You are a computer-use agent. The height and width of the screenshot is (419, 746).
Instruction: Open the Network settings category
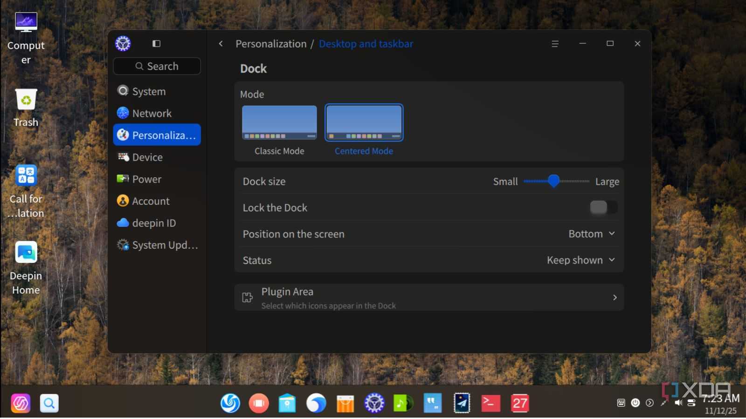[157, 113]
